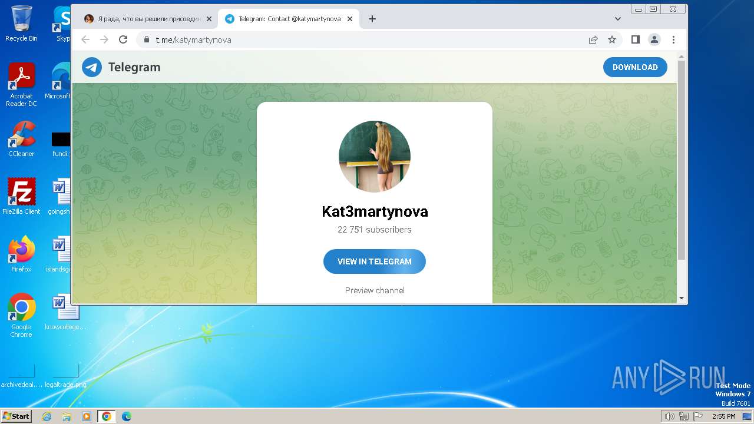Image resolution: width=754 pixels, height=424 pixels.
Task: Click the share this page icon
Action: 593,39
